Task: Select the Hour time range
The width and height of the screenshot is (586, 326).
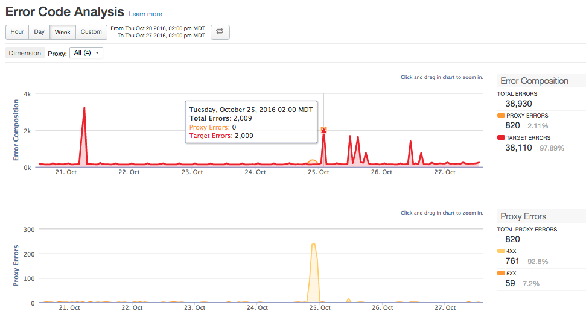Action: coord(18,32)
